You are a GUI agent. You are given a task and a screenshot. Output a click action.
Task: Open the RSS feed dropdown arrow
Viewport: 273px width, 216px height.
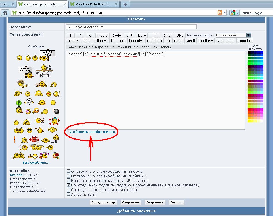[224, 13]
